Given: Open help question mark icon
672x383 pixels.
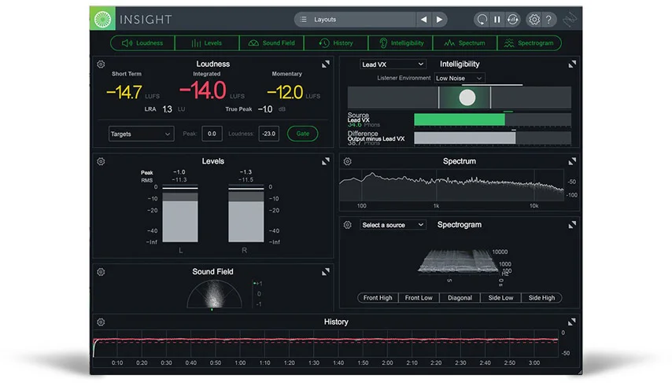Looking at the screenshot, I should pos(548,20).
